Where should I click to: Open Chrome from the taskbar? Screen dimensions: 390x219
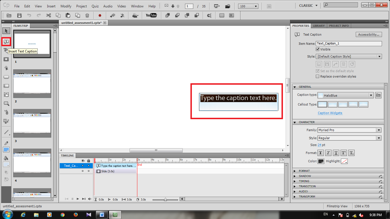(x=63, y=215)
